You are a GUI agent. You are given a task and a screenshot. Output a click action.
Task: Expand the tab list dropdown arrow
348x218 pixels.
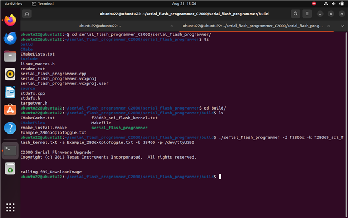[342, 26]
